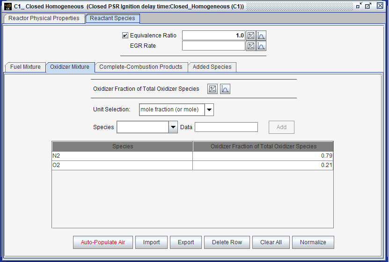Click the Add species button
This screenshot has height=262, width=389.
pos(282,127)
